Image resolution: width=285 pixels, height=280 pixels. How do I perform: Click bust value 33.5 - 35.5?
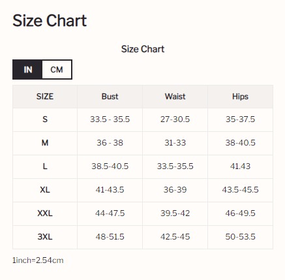tap(110, 119)
